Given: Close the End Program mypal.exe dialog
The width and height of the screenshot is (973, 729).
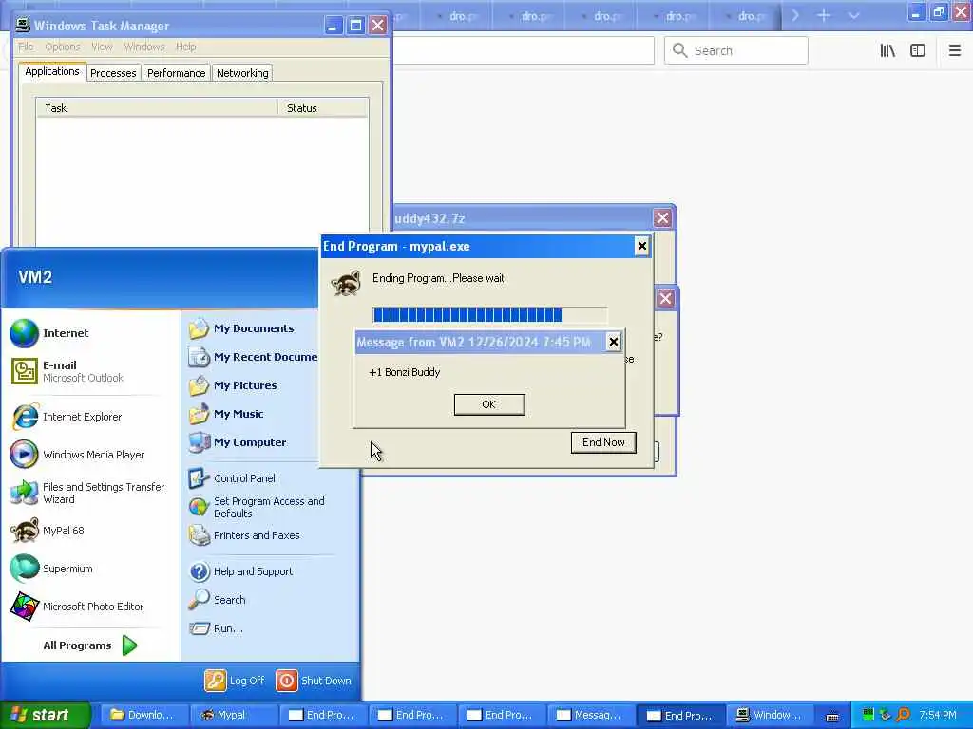Looking at the screenshot, I should point(641,246).
